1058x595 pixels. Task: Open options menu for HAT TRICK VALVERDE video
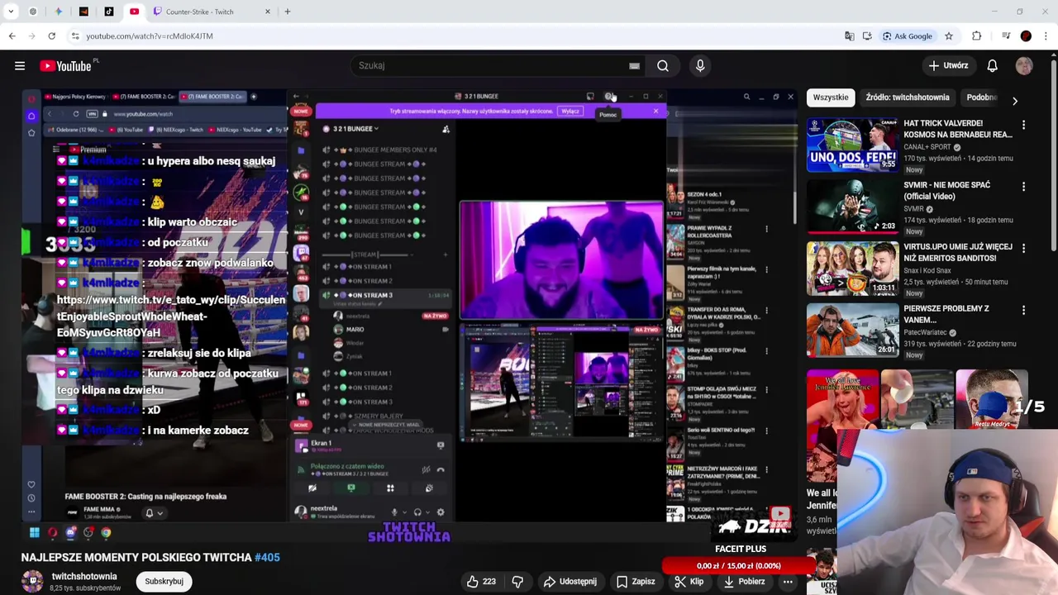pos(1023,126)
